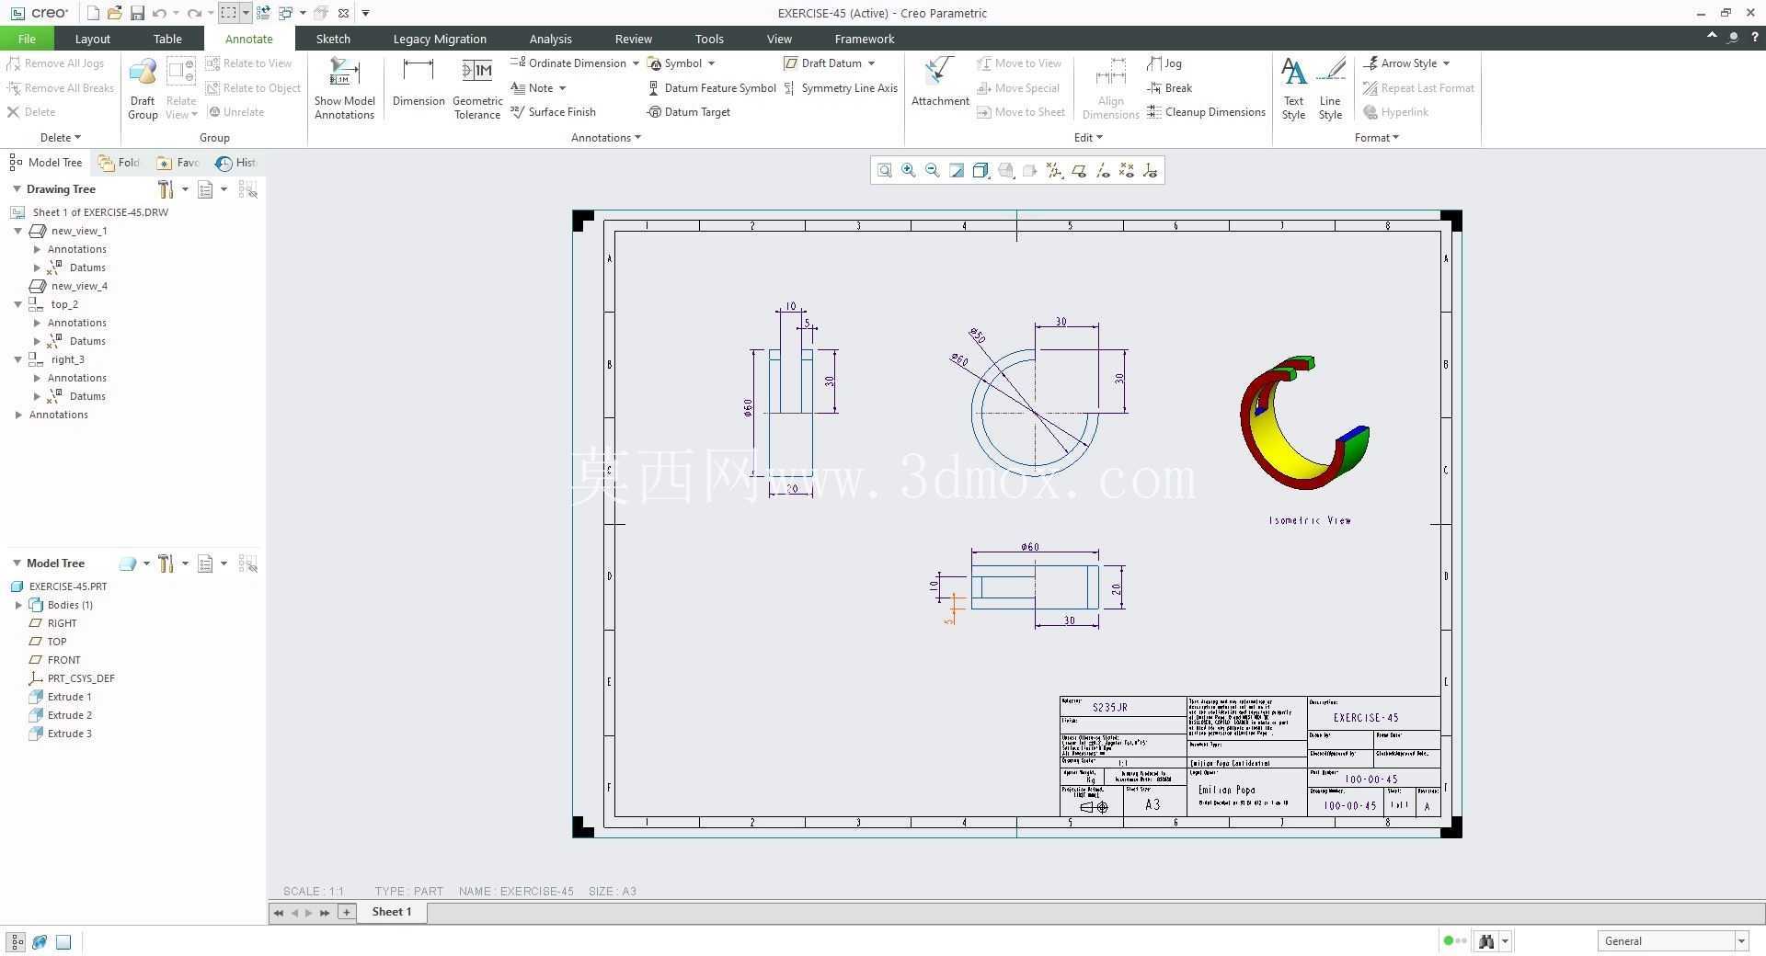This screenshot has width=1766, height=956.
Task: Open the Display Style cube icon
Action: coord(980,170)
